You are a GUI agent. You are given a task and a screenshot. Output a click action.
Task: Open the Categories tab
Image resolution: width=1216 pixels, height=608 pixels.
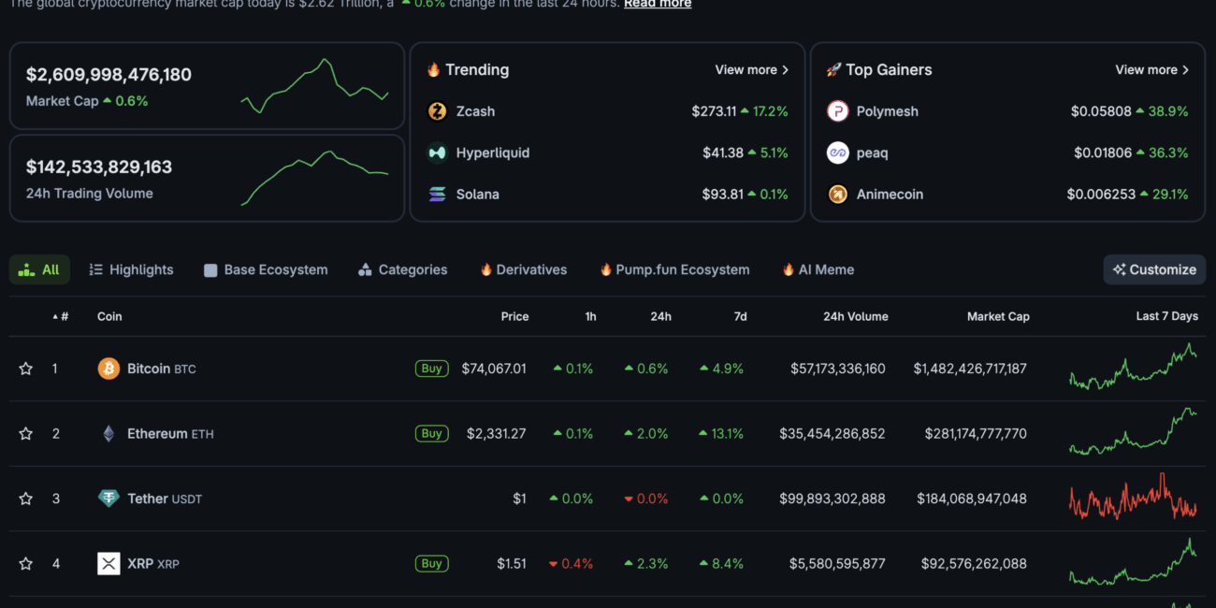402,269
